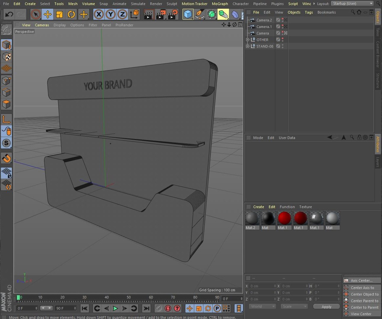
Task: Select the Live Selection tool
Action: [x=36, y=14]
